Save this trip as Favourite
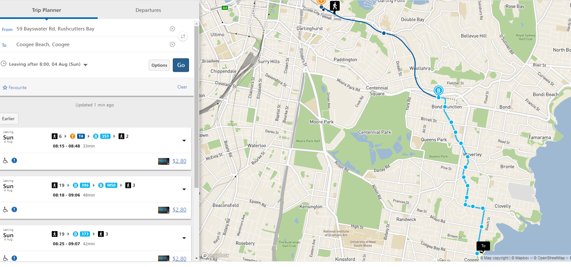Viewport: 571px width, 267px height. [x=15, y=88]
